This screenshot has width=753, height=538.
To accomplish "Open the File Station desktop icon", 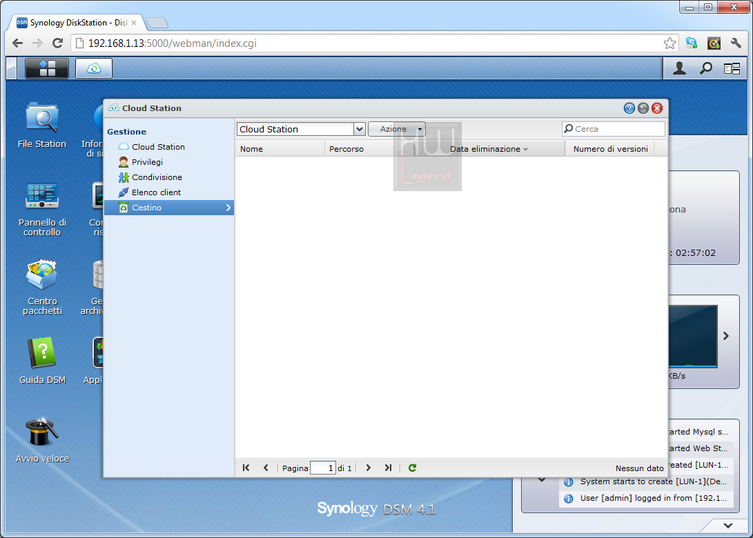I will pos(42,125).
